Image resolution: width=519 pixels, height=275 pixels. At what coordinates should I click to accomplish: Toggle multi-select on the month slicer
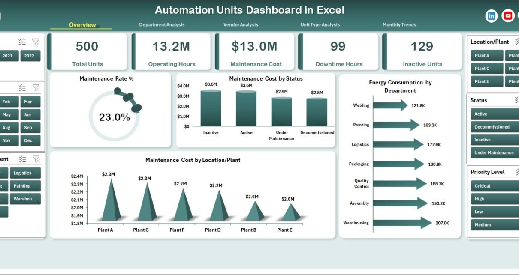(22, 88)
